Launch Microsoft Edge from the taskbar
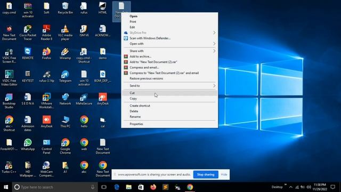Image resolution: width=341 pixels, height=192 pixels. coord(117,187)
